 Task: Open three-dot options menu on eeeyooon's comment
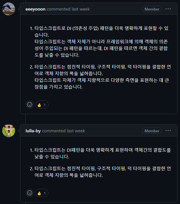pos(168,9)
